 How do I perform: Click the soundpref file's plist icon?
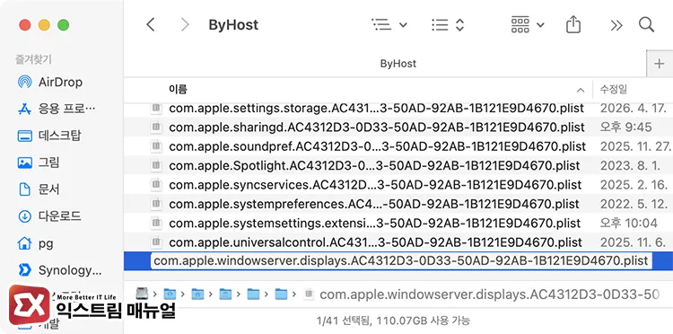click(157, 146)
